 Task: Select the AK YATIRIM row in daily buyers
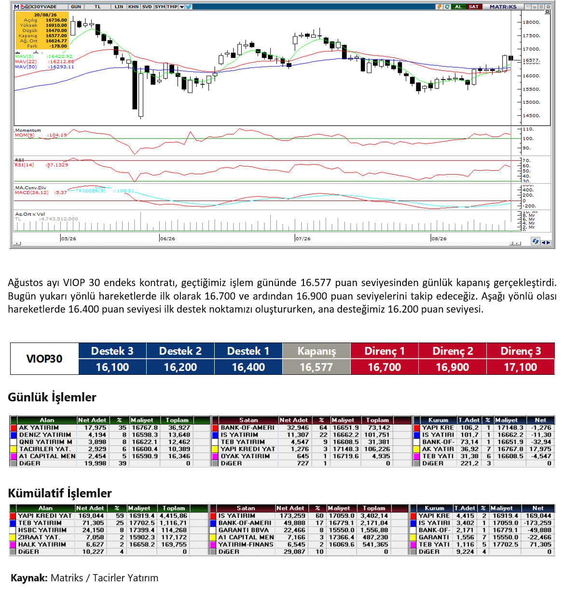pyautogui.click(x=110, y=427)
